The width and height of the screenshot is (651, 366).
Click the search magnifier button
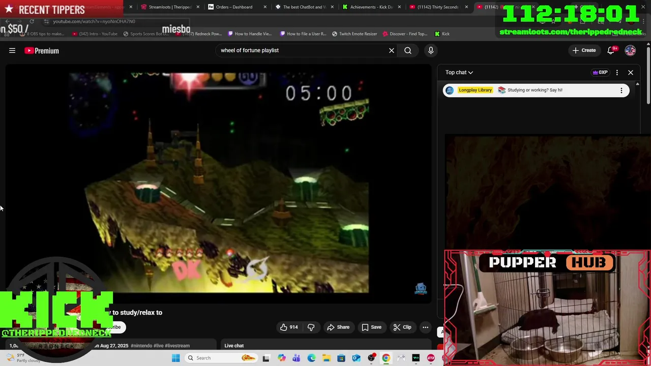tap(408, 50)
